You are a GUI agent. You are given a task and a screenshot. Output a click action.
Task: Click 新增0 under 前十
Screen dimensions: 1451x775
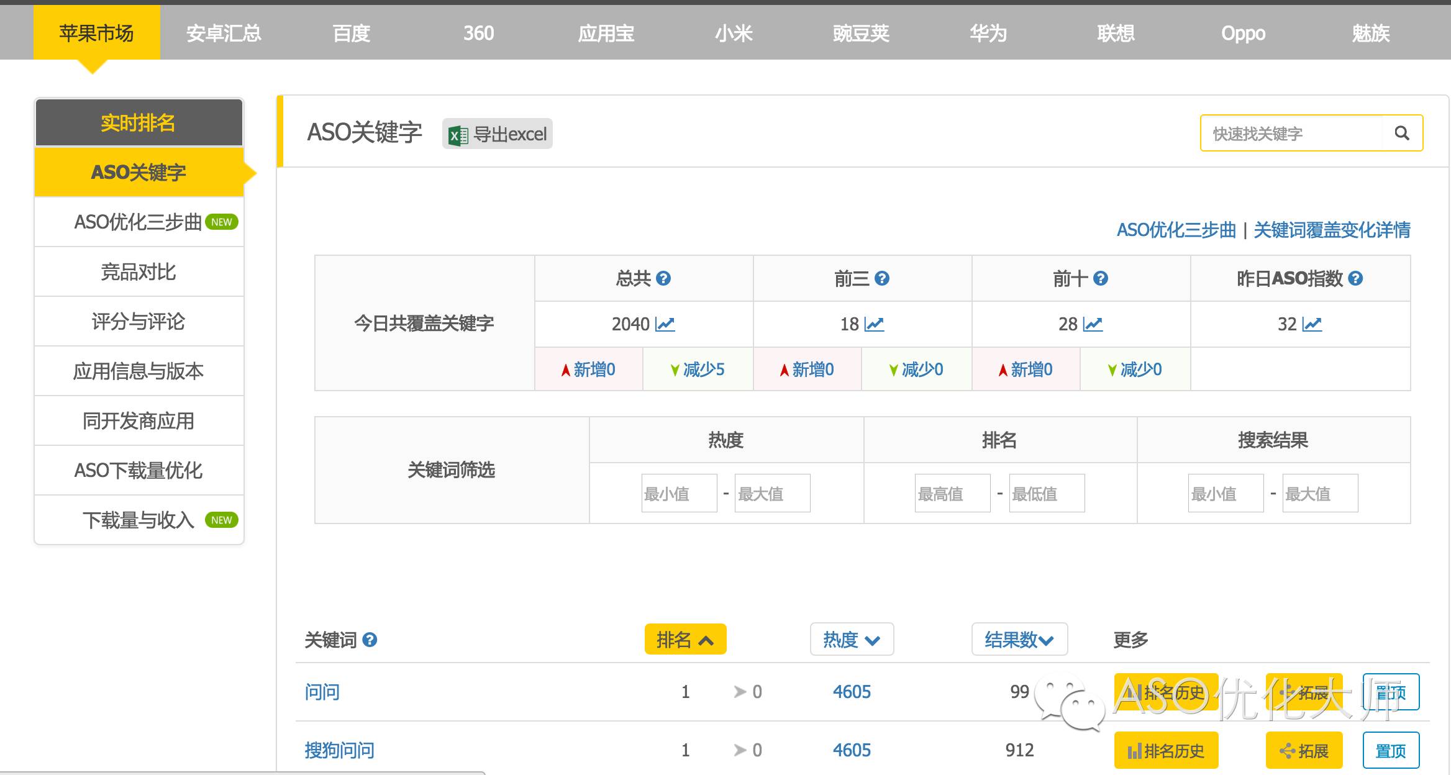[1026, 369]
